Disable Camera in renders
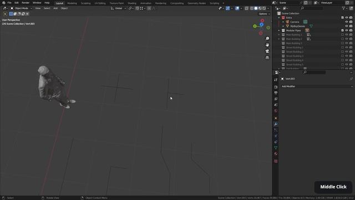 click(x=351, y=22)
